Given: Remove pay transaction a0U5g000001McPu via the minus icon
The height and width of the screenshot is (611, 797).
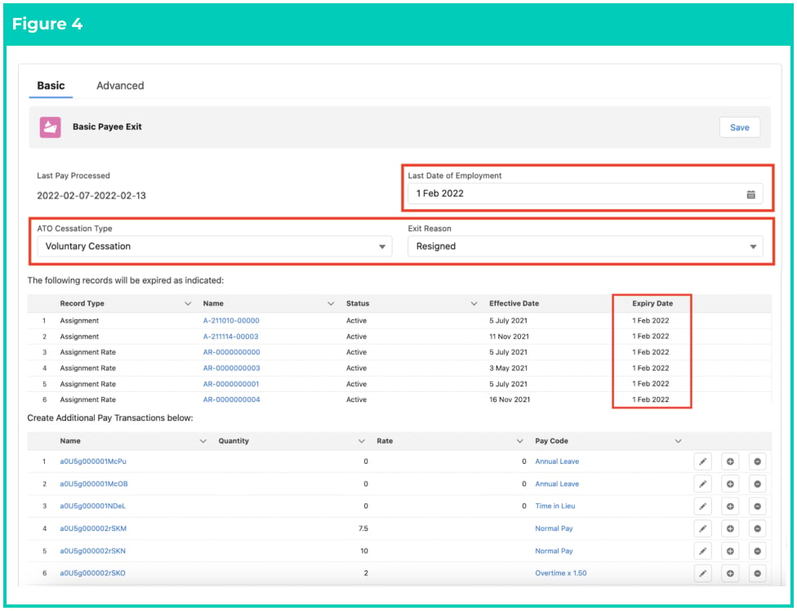Looking at the screenshot, I should (x=757, y=462).
